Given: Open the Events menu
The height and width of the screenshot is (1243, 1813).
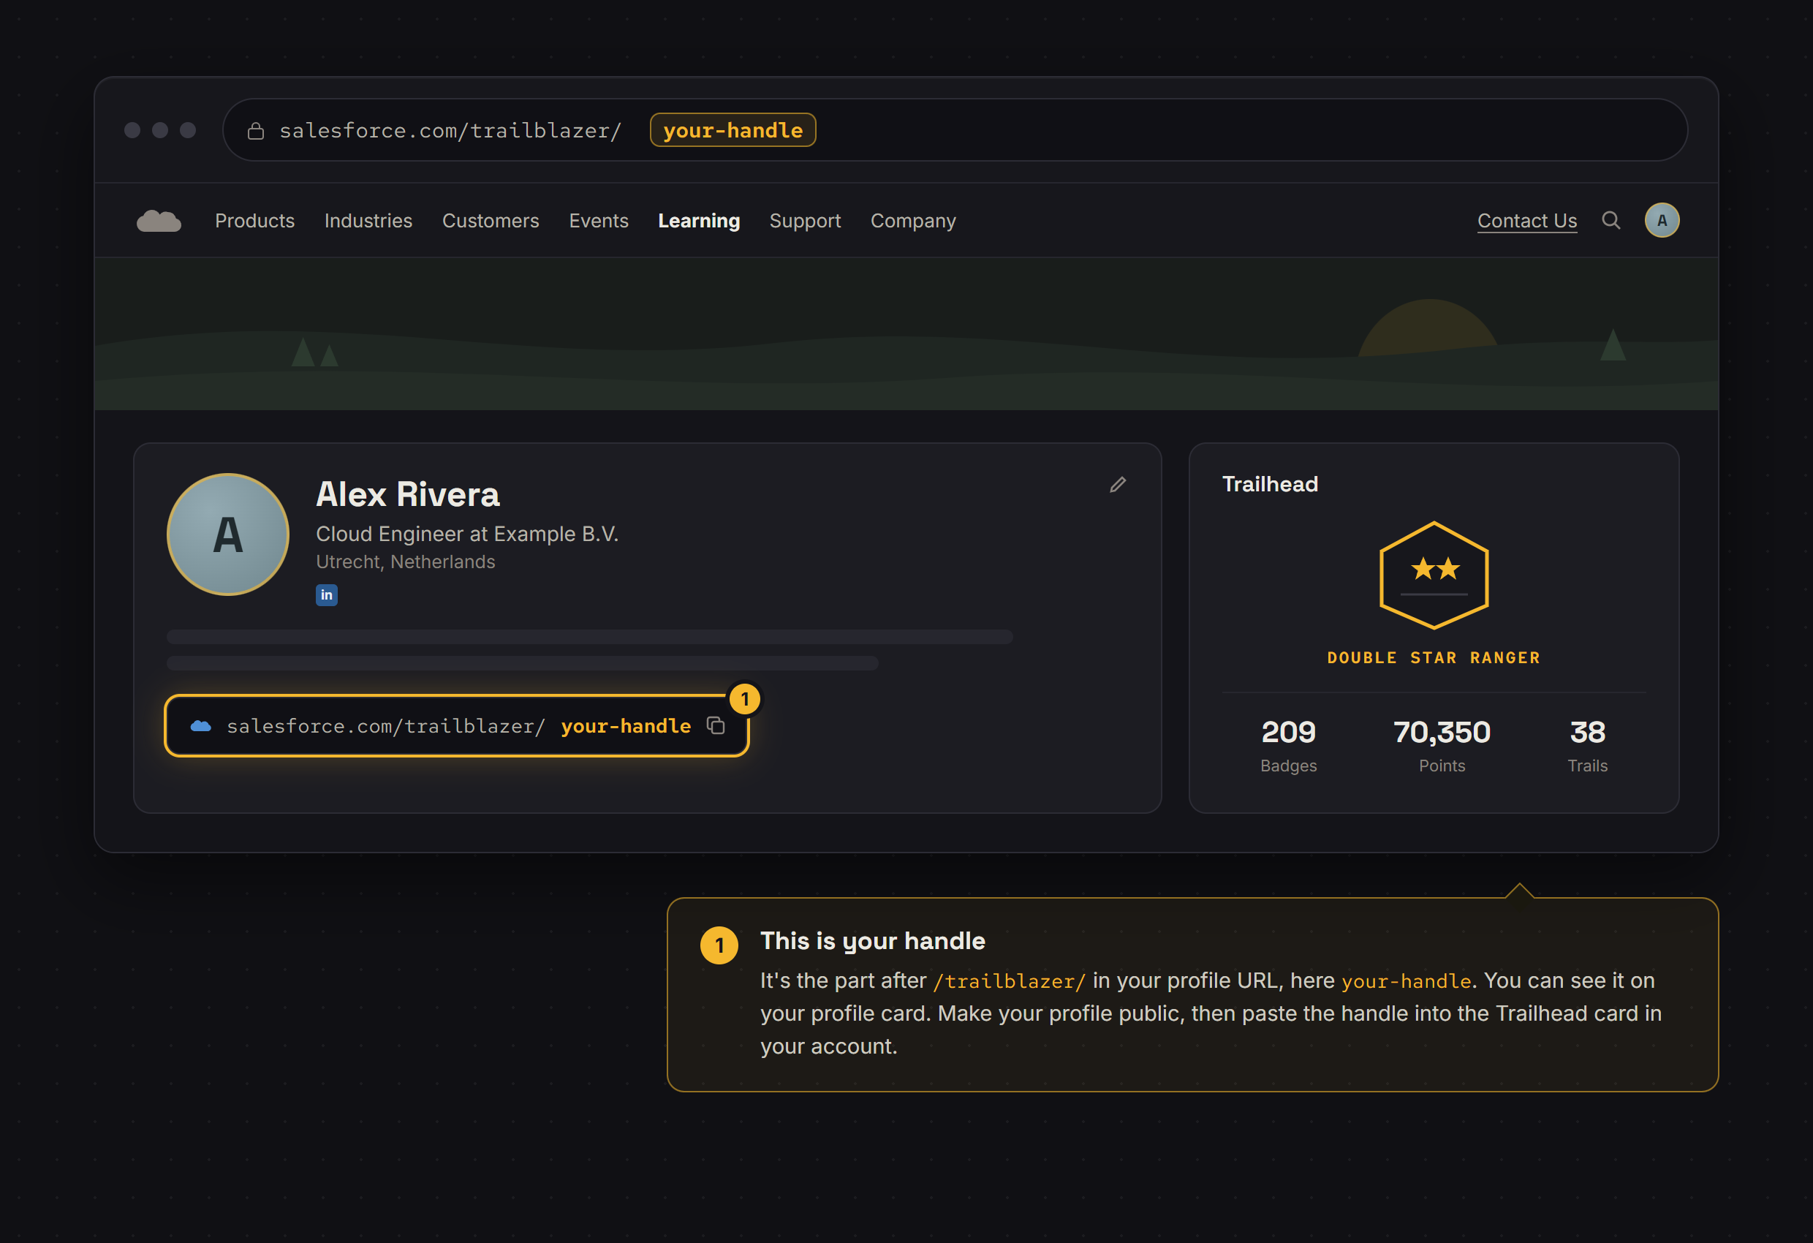Looking at the screenshot, I should point(598,221).
